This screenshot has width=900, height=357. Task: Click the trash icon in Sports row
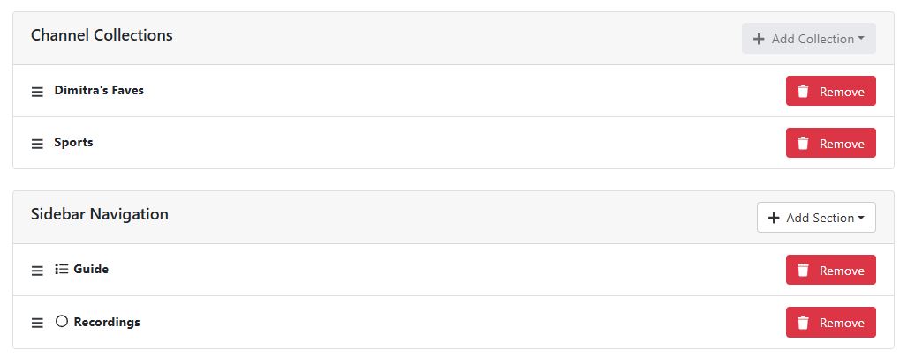pos(803,144)
